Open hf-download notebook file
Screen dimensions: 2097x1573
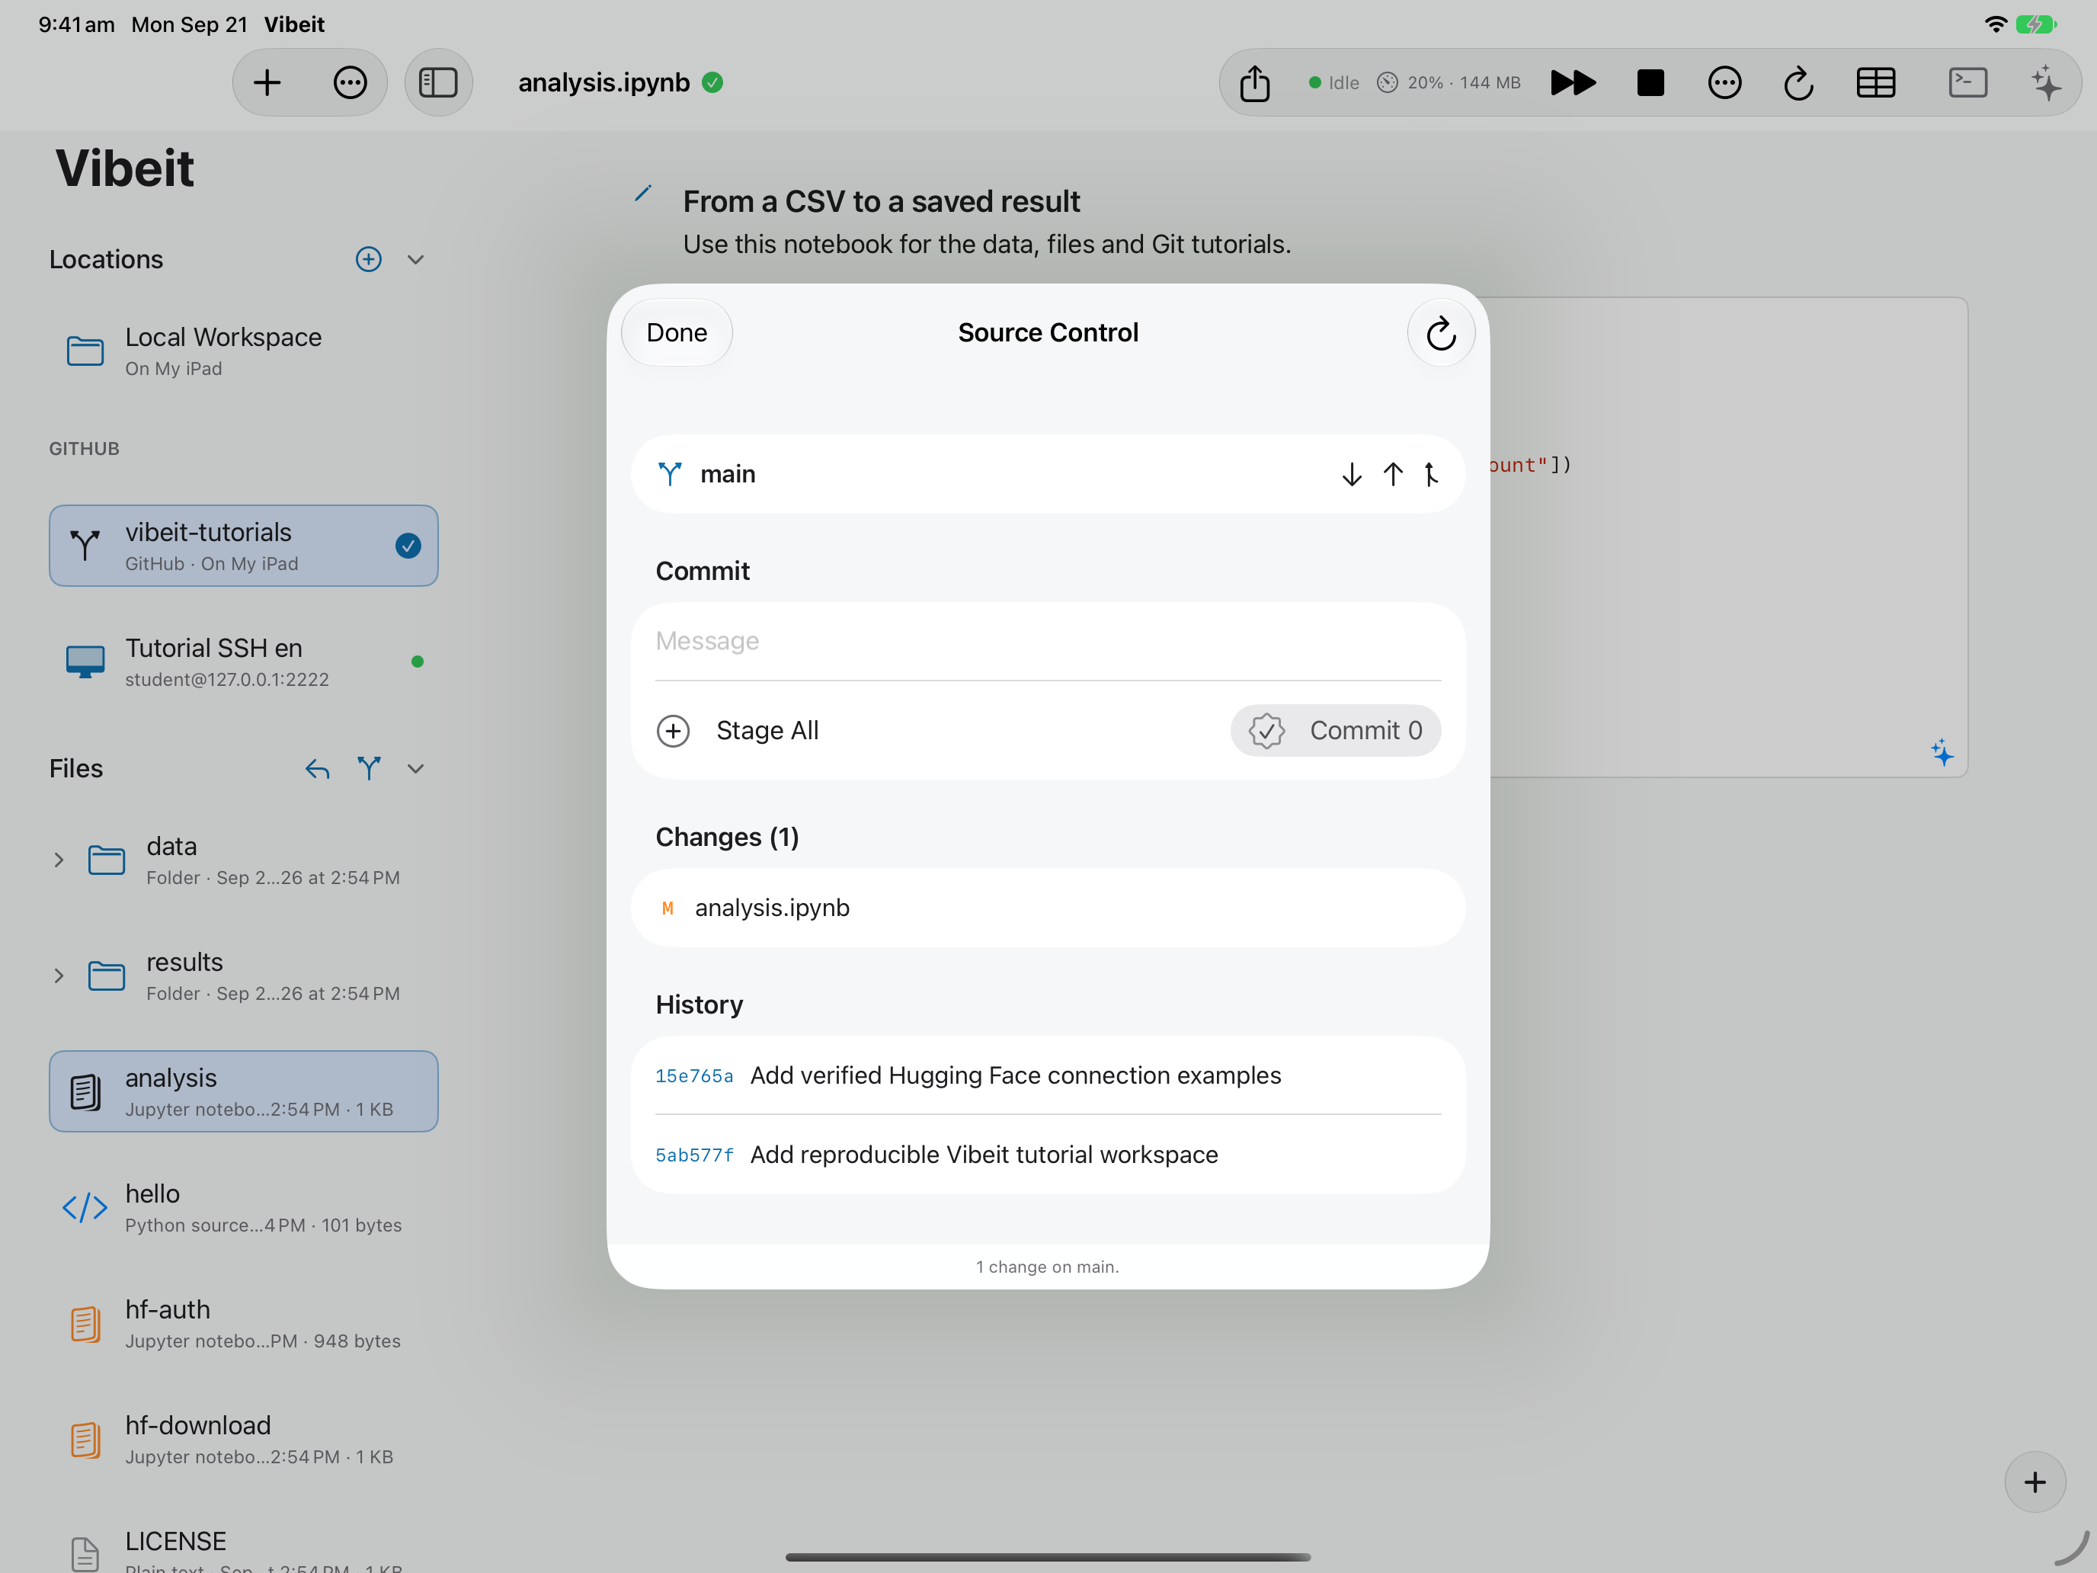[244, 1438]
